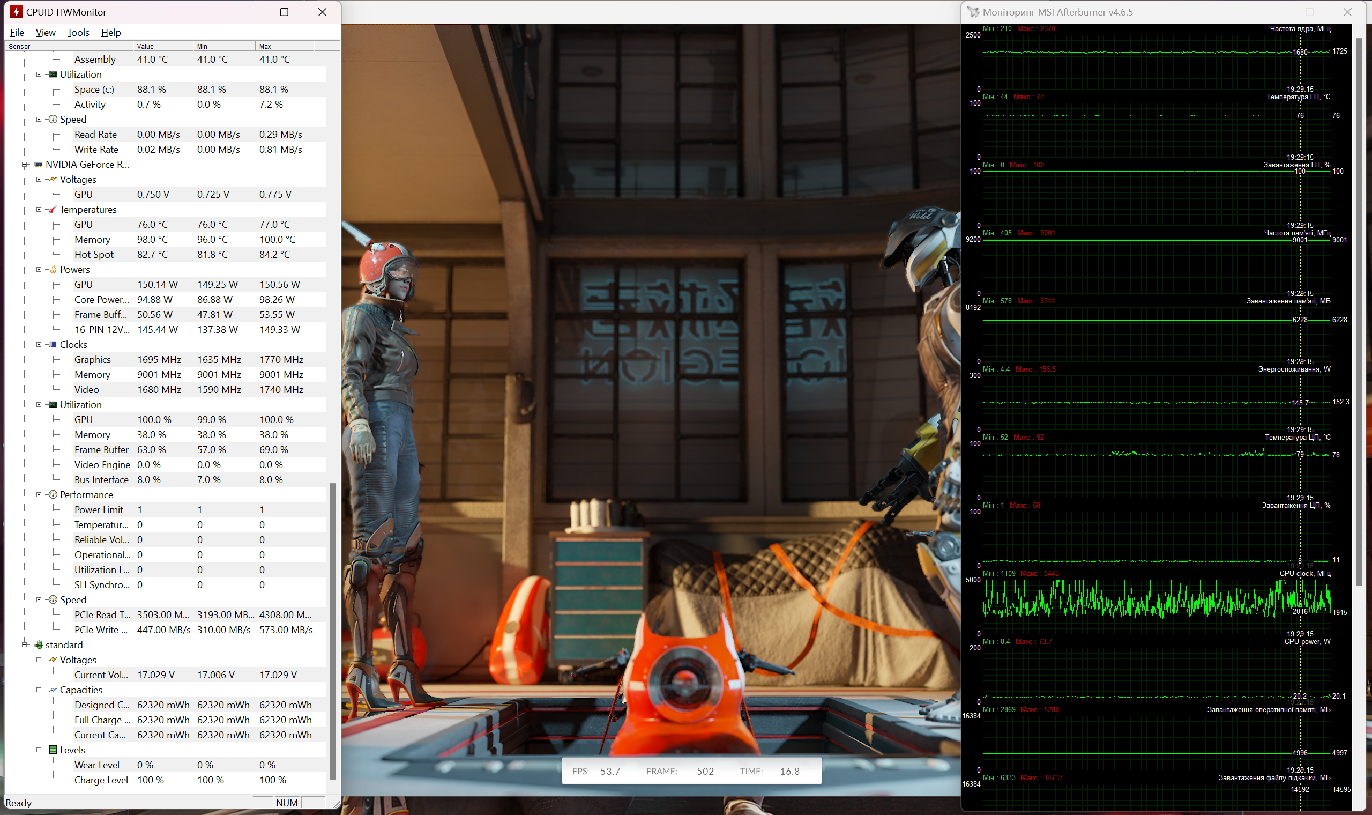1372x815 pixels.
Task: Collapse the NVIDIA GeForce tree node
Action: [24, 164]
